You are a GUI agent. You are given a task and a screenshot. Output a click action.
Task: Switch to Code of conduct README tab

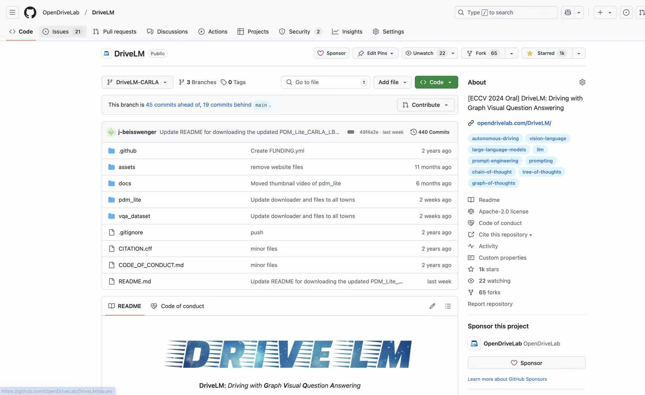(177, 306)
